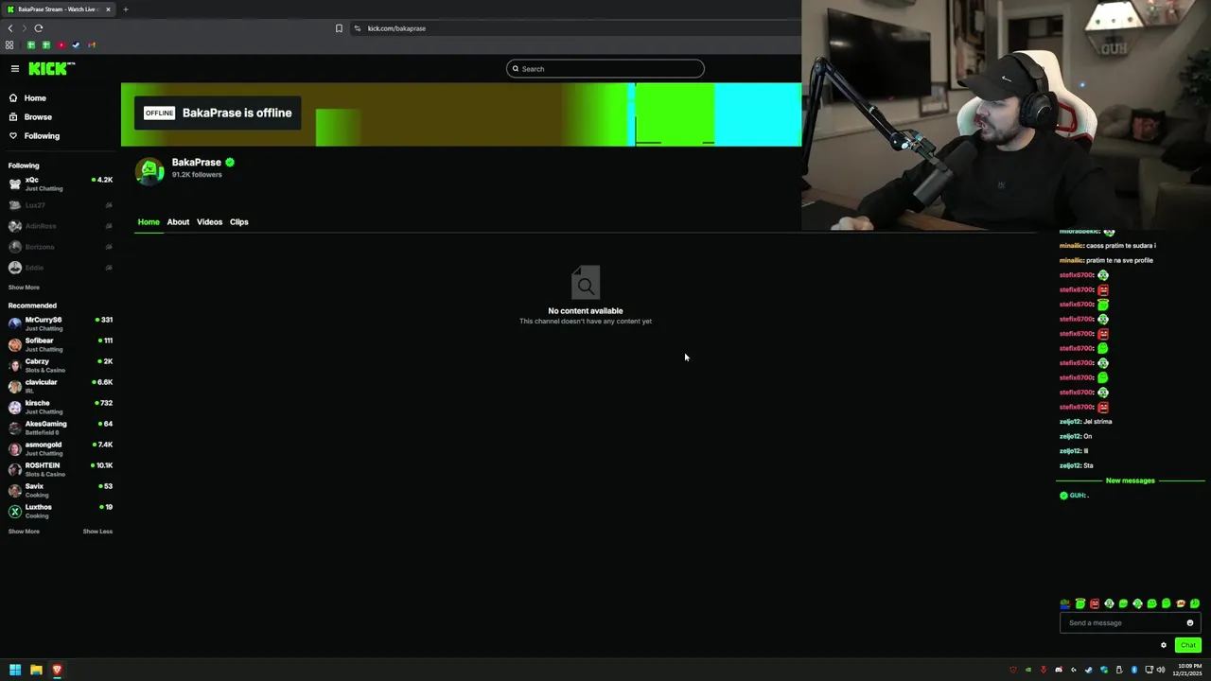
Task: Reload the browser page
Action: pos(39,28)
